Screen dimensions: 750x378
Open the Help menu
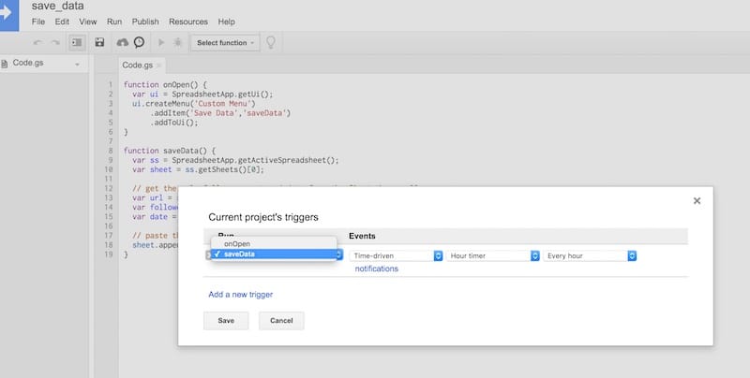pos(226,22)
